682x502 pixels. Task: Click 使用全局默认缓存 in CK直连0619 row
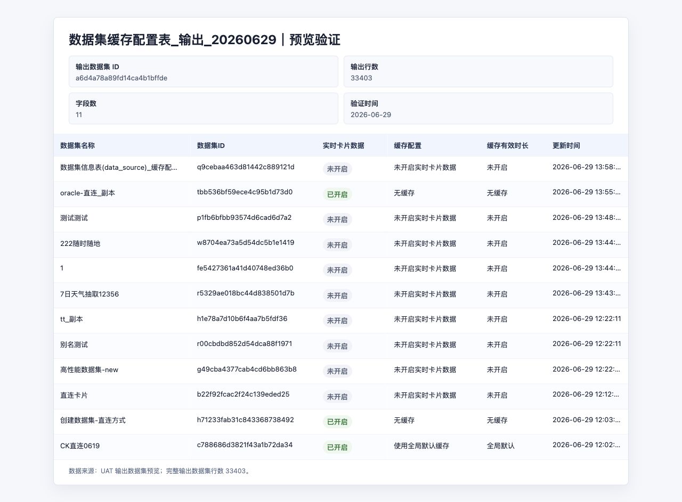[421, 446]
